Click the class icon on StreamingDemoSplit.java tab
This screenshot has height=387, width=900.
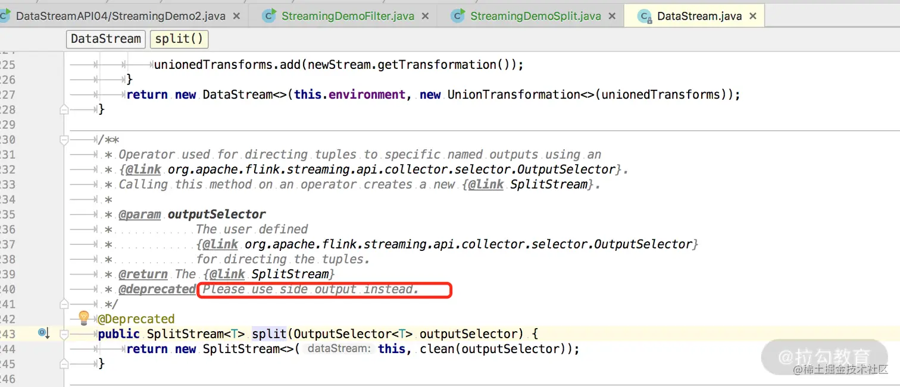pos(458,16)
